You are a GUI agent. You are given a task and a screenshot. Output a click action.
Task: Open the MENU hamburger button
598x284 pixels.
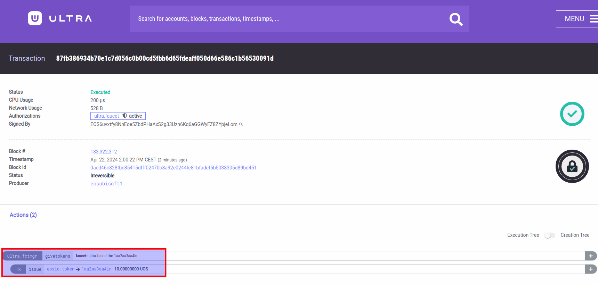point(577,19)
